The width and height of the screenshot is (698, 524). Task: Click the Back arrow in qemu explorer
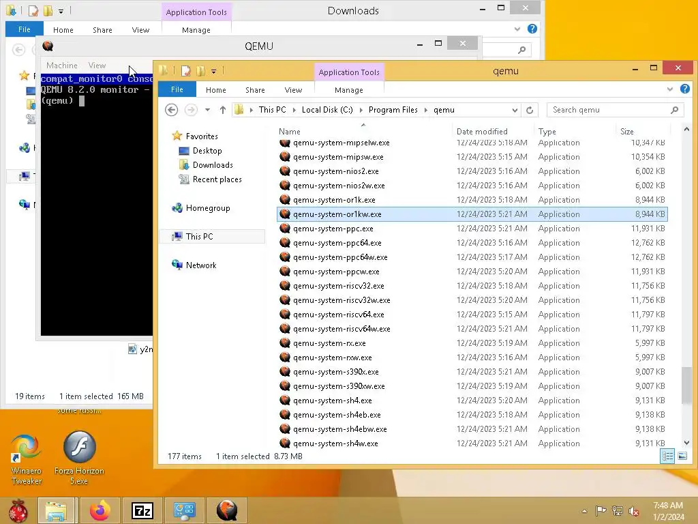171,110
